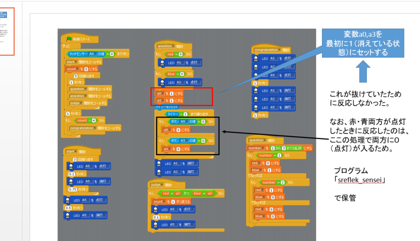The width and height of the screenshot is (420, 241).
Task: Click the 5 value in the repeat block
Action: click(x=76, y=76)
